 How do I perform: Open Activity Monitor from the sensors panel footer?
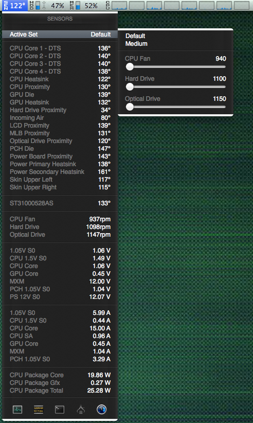tap(17, 410)
